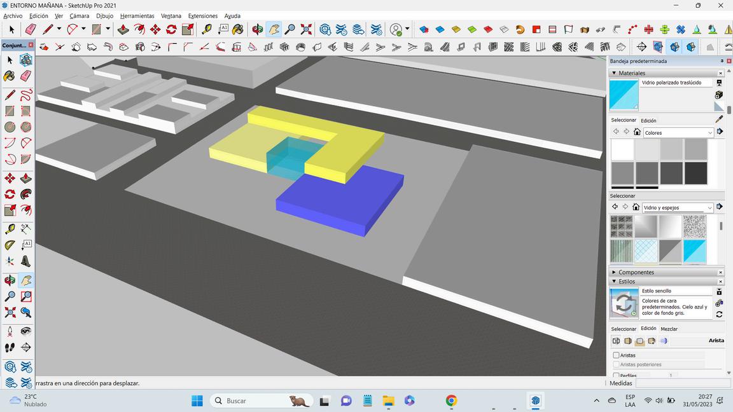Open the Edge settings style button
733x412 pixels.
tap(616, 341)
